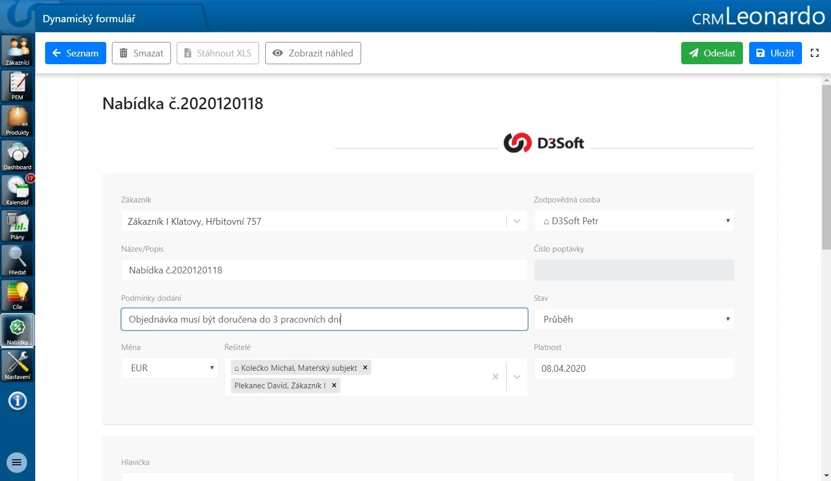Click the Zobrazit náhled button
This screenshot has width=831, height=481.
point(313,53)
